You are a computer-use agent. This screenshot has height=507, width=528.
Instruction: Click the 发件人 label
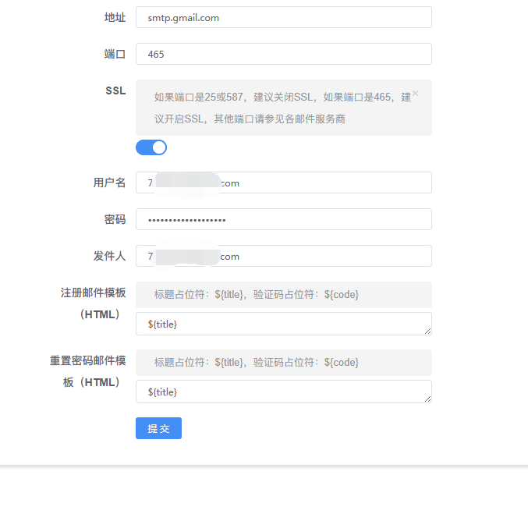click(109, 256)
